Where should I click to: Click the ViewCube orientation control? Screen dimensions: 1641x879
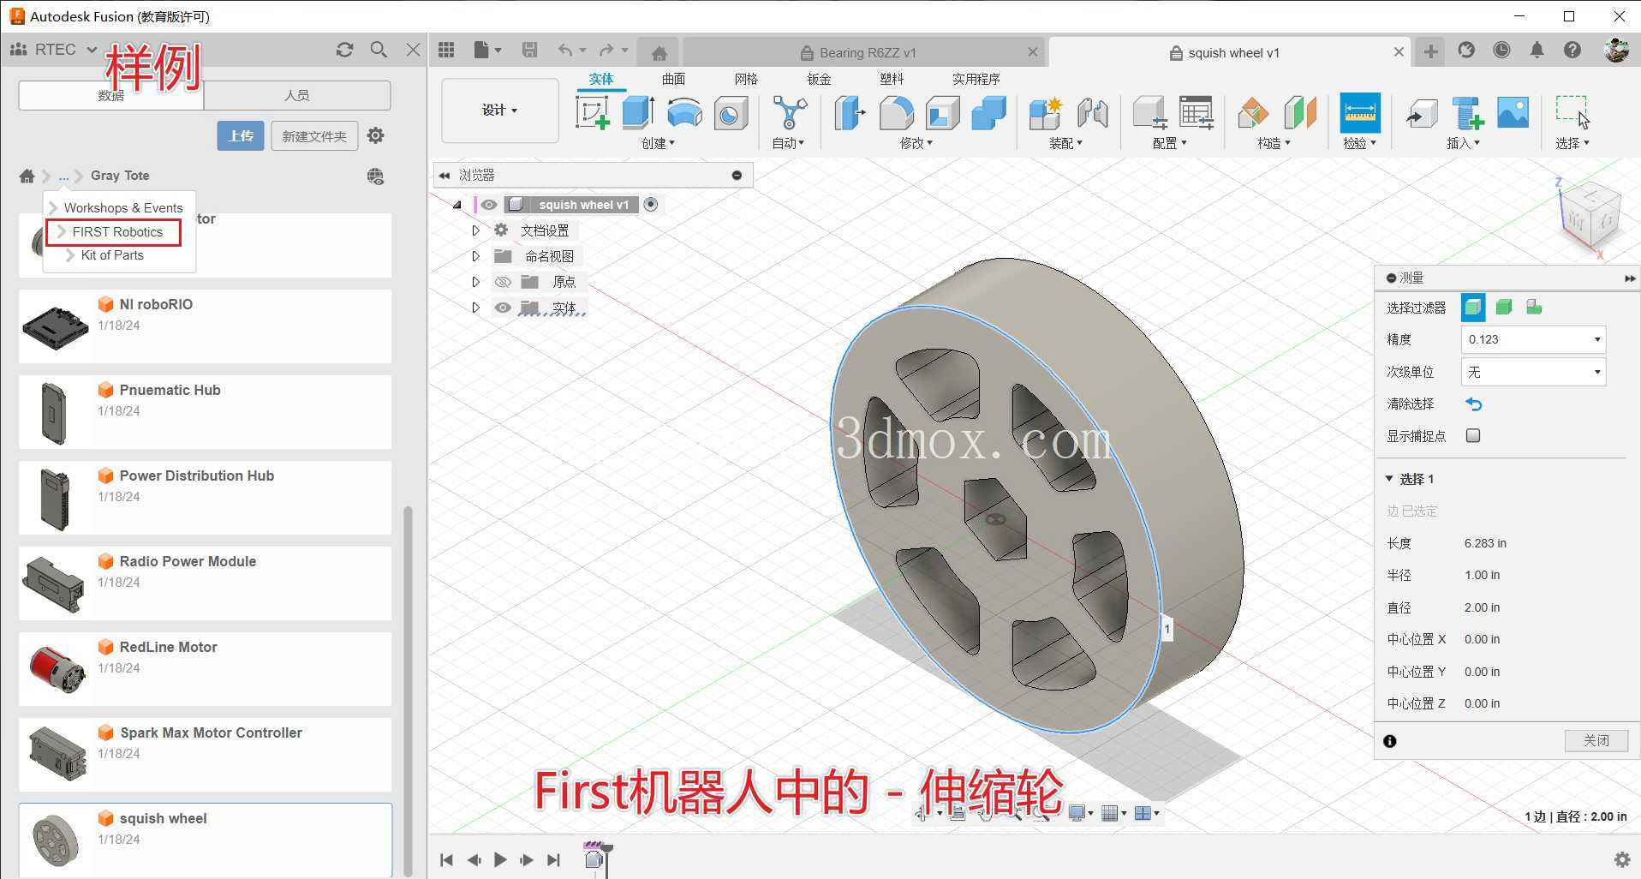pyautogui.click(x=1590, y=217)
